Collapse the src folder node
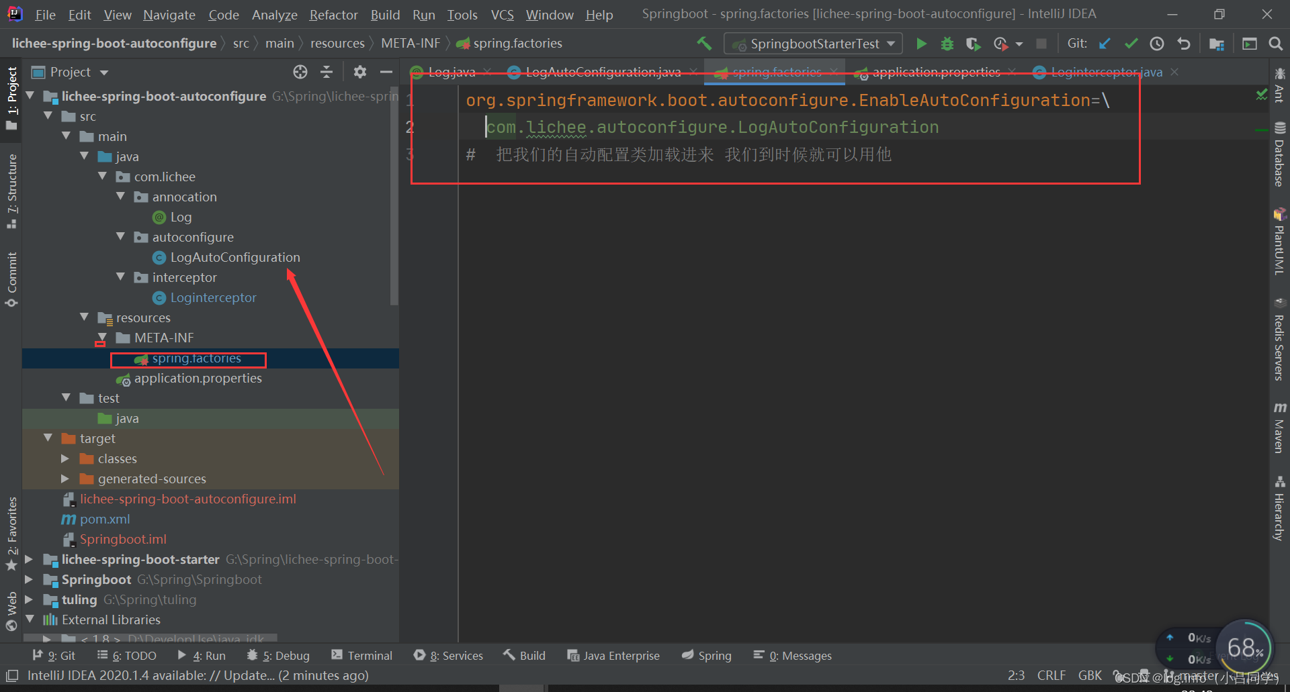This screenshot has width=1290, height=692. click(x=48, y=116)
